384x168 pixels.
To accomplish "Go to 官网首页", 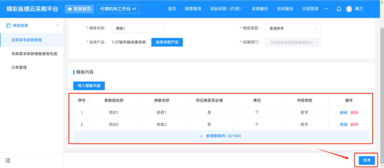I will point(79,9).
